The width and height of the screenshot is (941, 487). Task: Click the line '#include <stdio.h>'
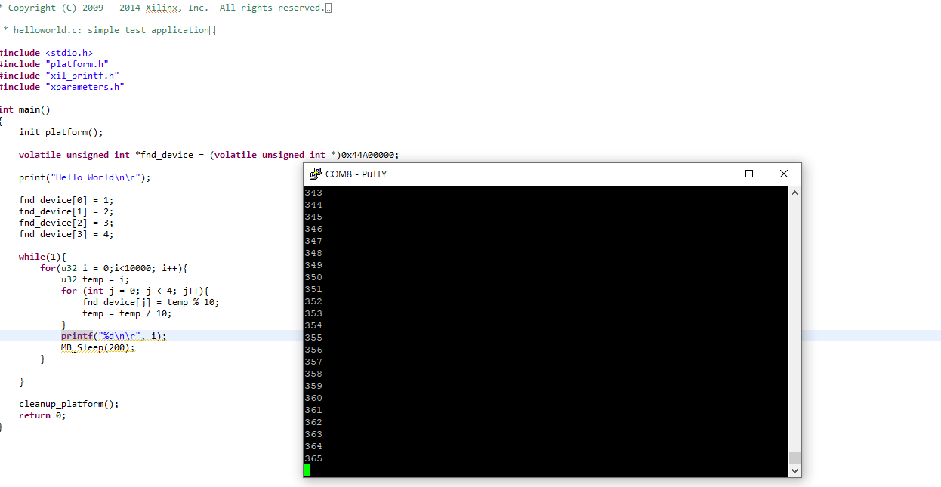click(x=46, y=53)
